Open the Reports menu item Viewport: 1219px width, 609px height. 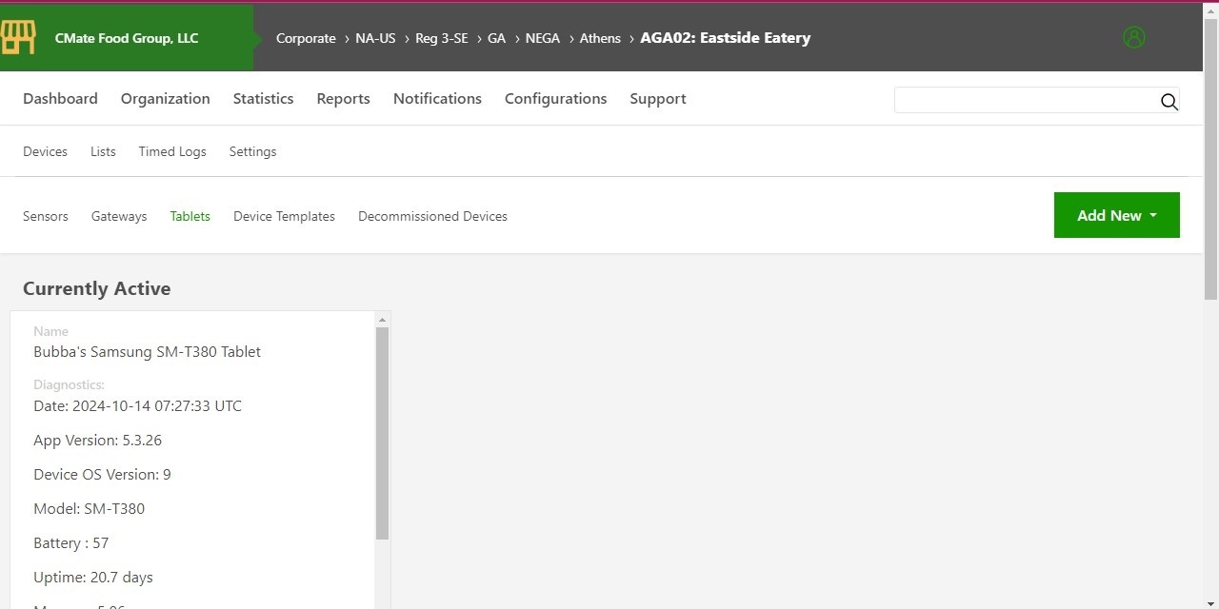pyautogui.click(x=343, y=99)
